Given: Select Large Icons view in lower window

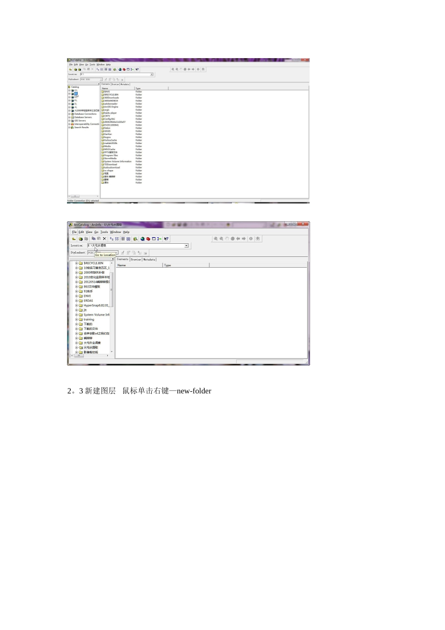Looking at the screenshot, I should [111, 239].
